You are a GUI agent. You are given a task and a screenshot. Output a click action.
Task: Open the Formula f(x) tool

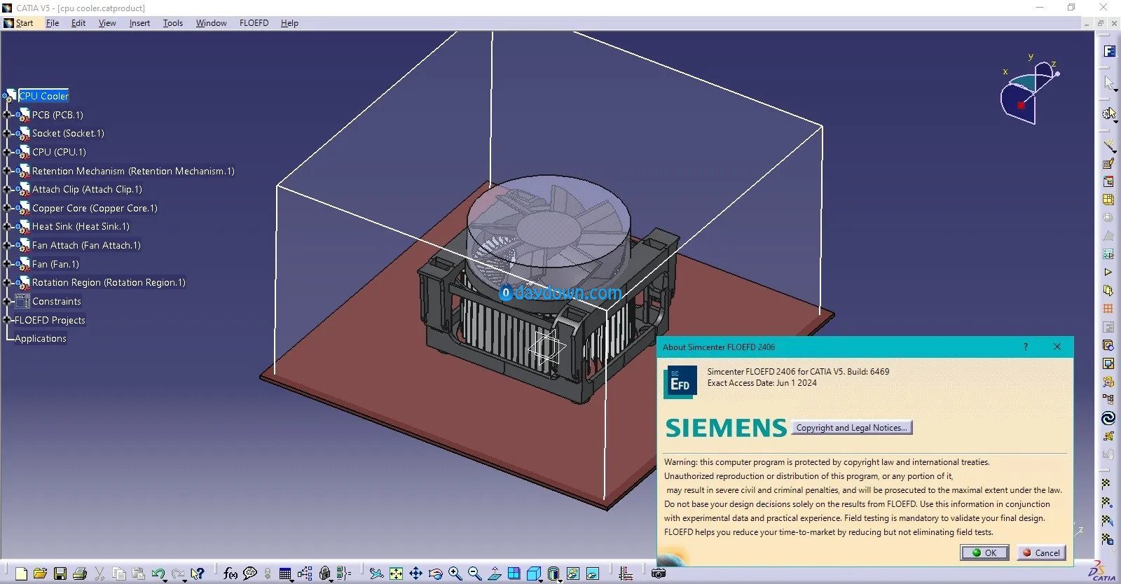tap(230, 573)
